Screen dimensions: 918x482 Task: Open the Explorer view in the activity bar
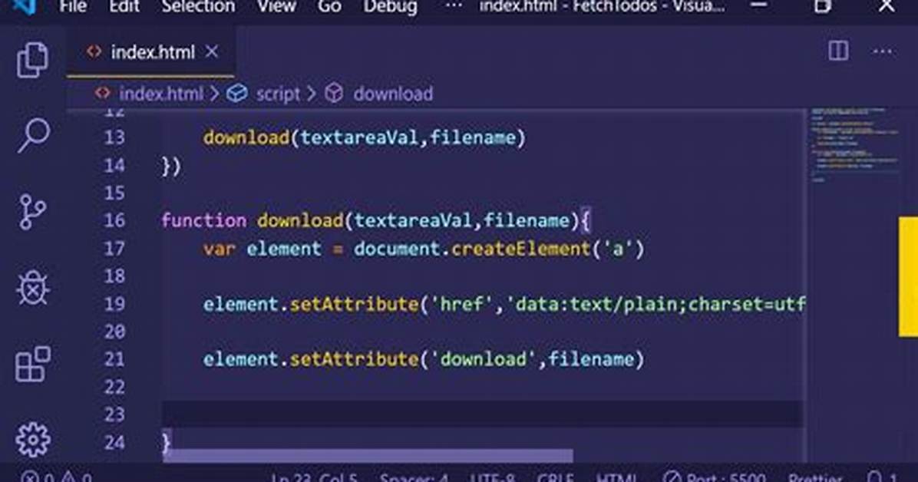(32, 59)
